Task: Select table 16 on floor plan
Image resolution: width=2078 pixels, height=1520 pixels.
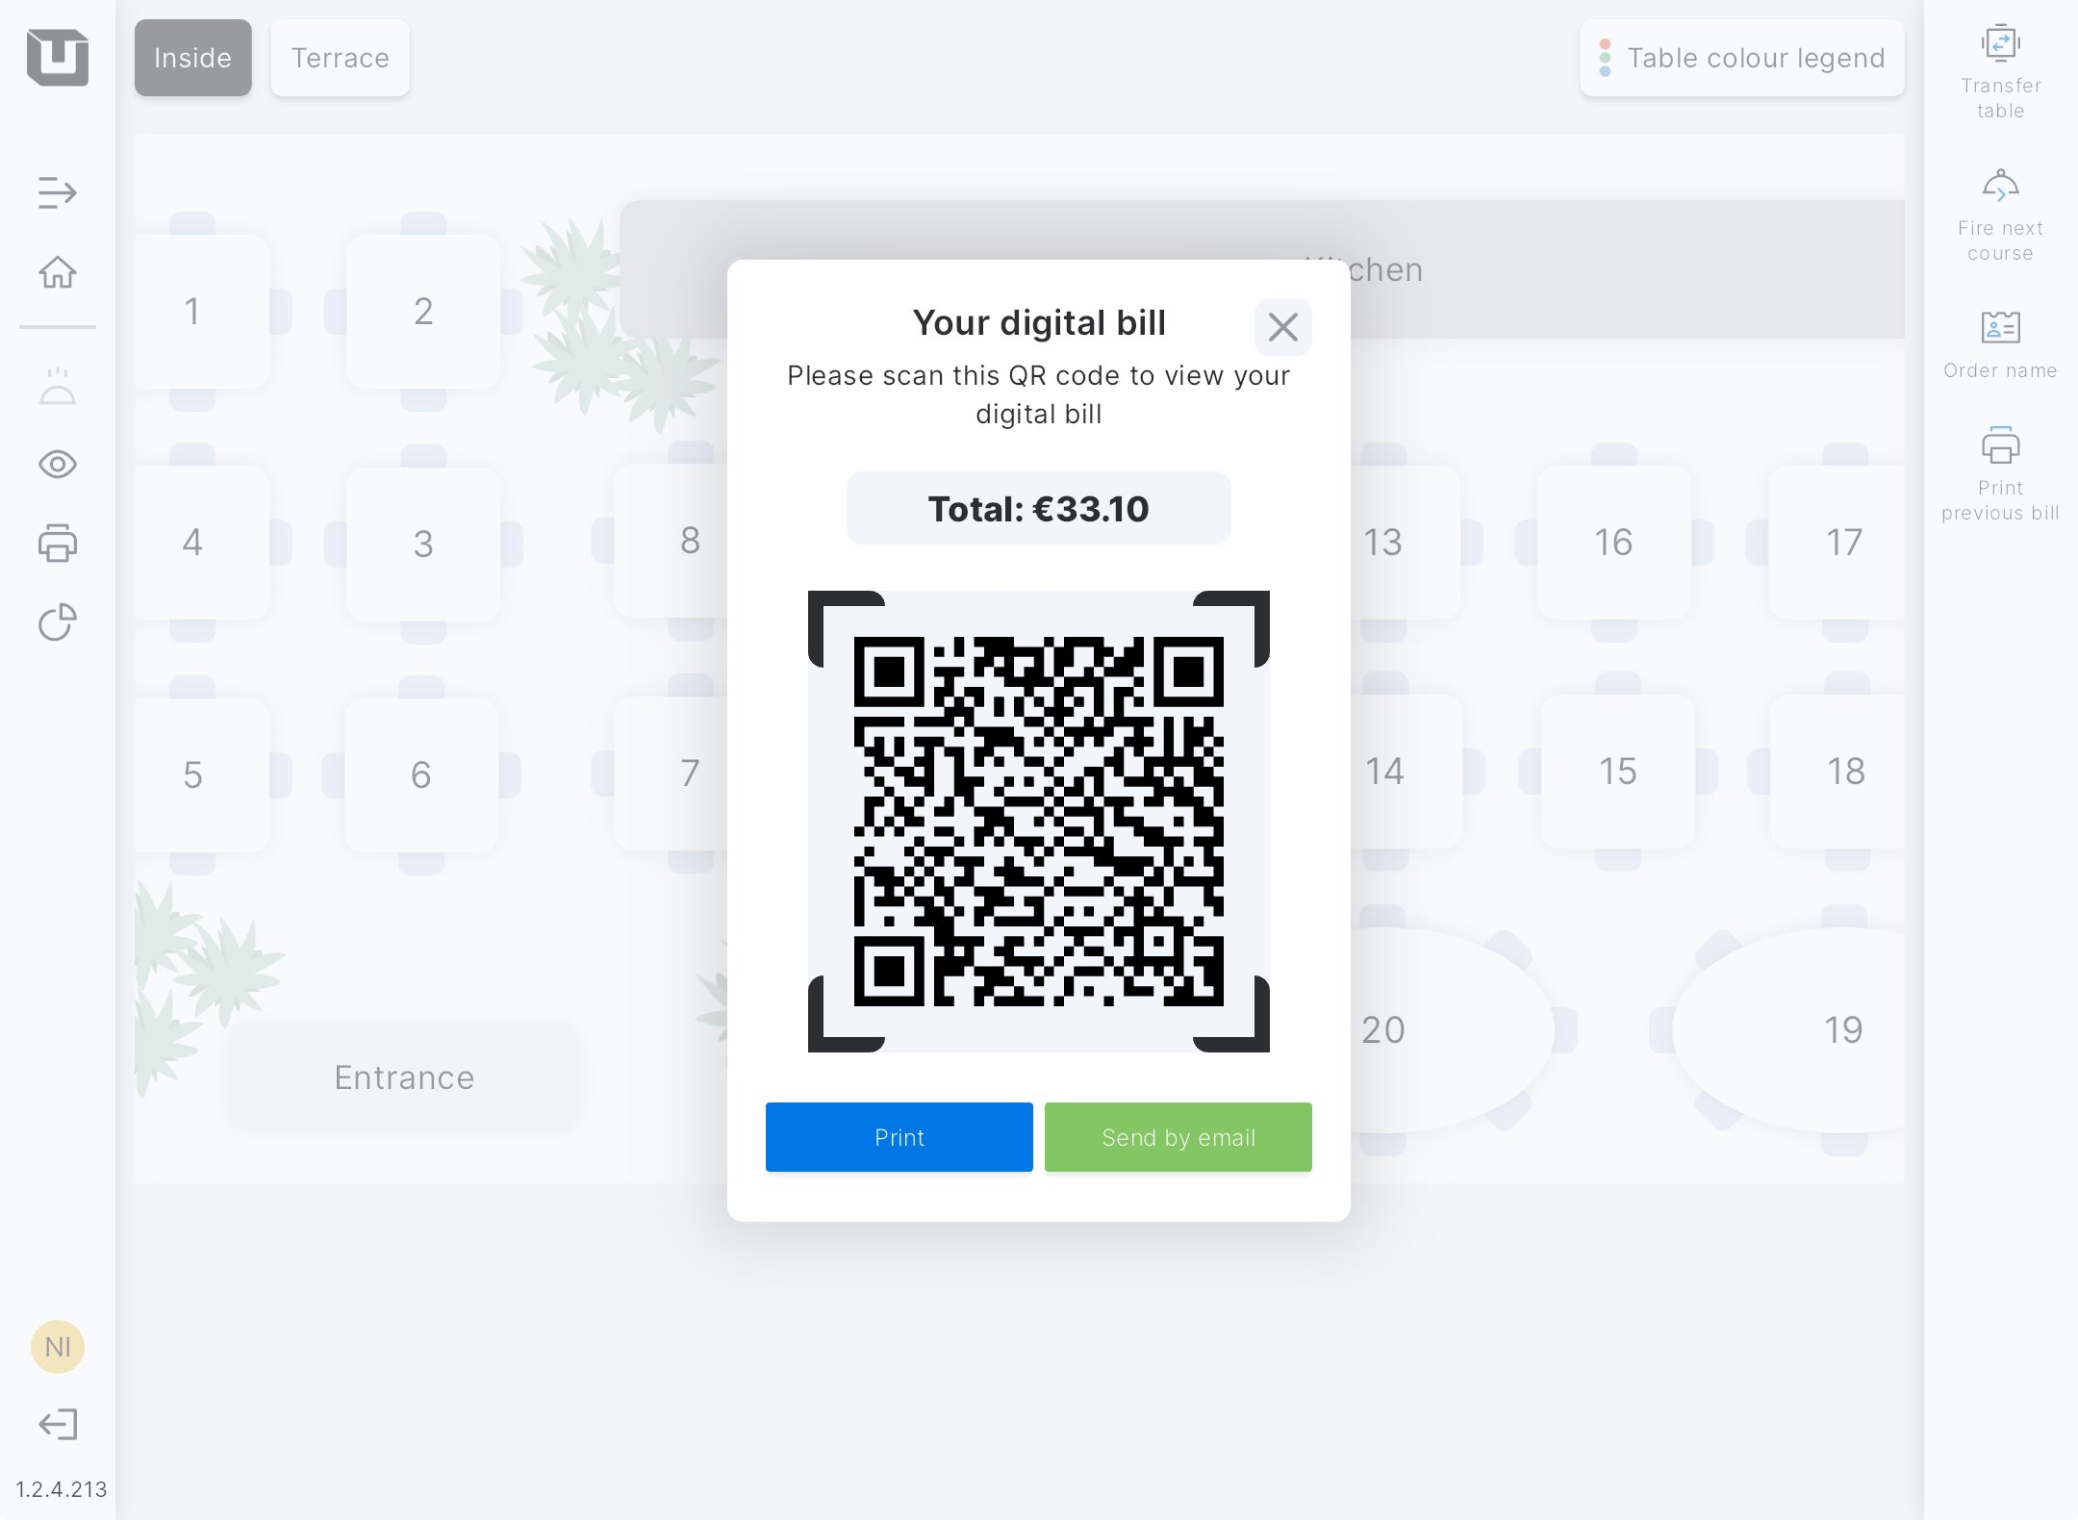Action: (1613, 543)
